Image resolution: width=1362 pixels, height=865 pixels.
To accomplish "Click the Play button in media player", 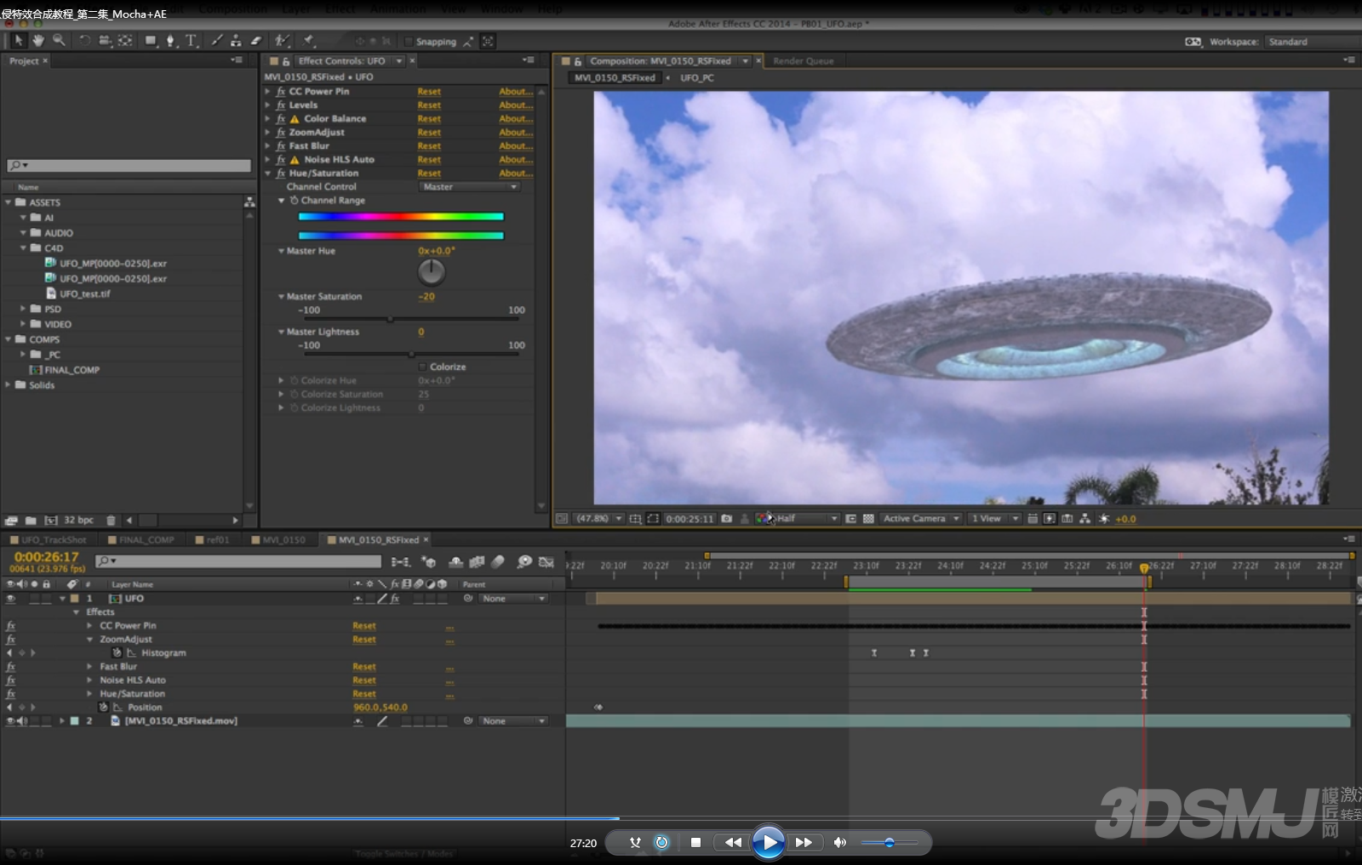I will 769,843.
